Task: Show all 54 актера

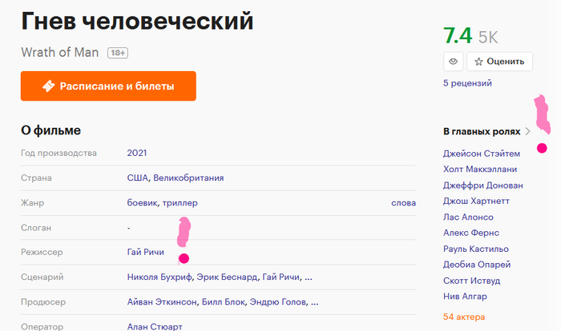Action: coord(465,317)
